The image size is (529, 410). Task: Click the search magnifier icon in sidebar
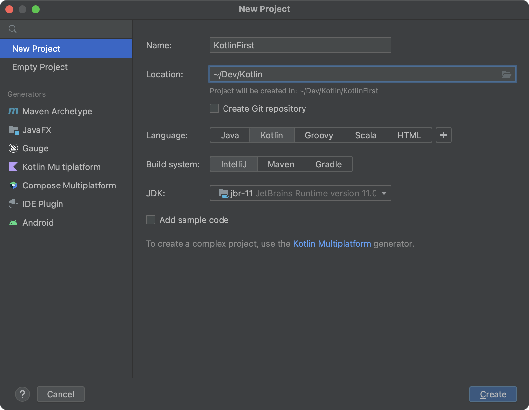(x=13, y=29)
